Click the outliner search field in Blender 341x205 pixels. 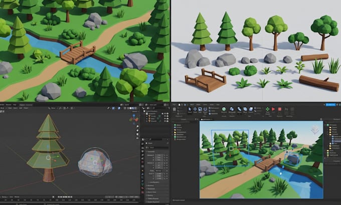pyautogui.click(x=160, y=108)
